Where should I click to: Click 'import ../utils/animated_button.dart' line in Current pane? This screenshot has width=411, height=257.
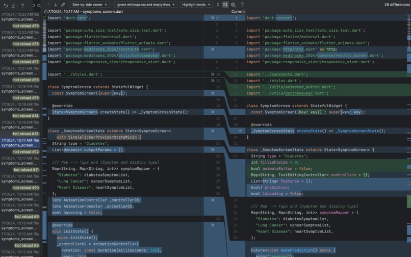pyautogui.click(x=291, y=87)
